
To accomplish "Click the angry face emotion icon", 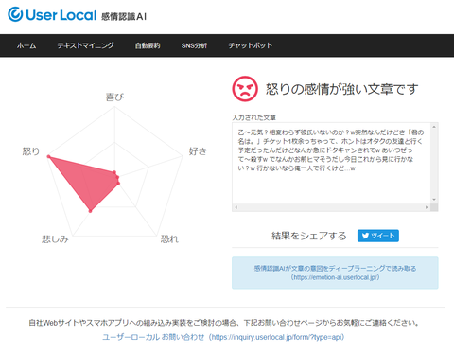I will [x=245, y=89].
